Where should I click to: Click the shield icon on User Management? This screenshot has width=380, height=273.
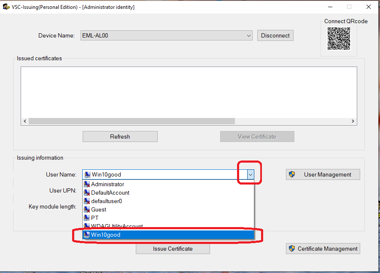click(291, 174)
